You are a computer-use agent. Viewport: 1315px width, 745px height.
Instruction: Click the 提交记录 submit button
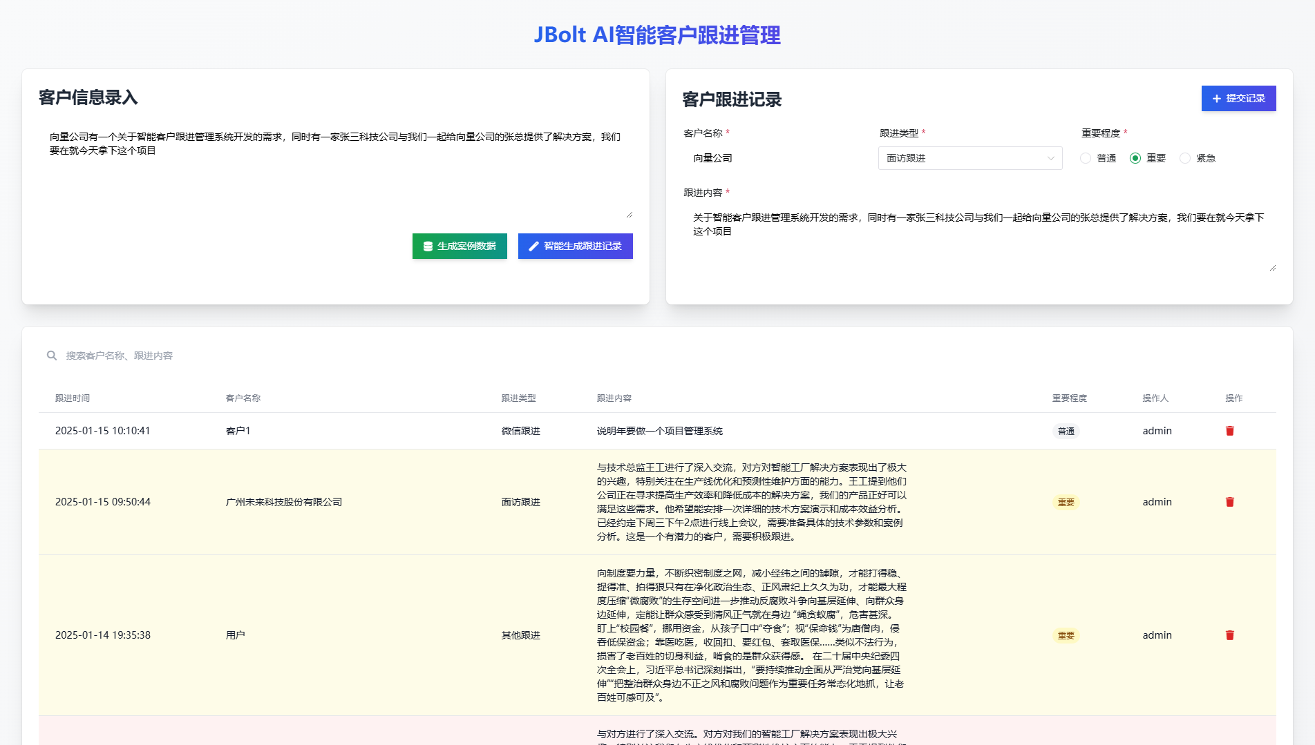pyautogui.click(x=1238, y=98)
